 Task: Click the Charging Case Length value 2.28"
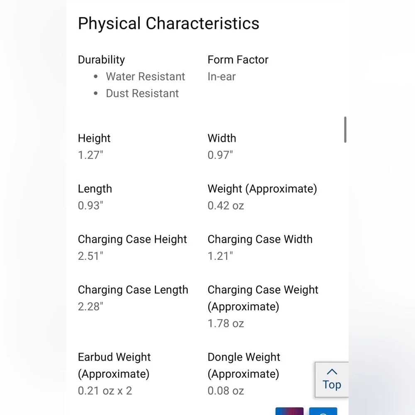click(x=90, y=307)
